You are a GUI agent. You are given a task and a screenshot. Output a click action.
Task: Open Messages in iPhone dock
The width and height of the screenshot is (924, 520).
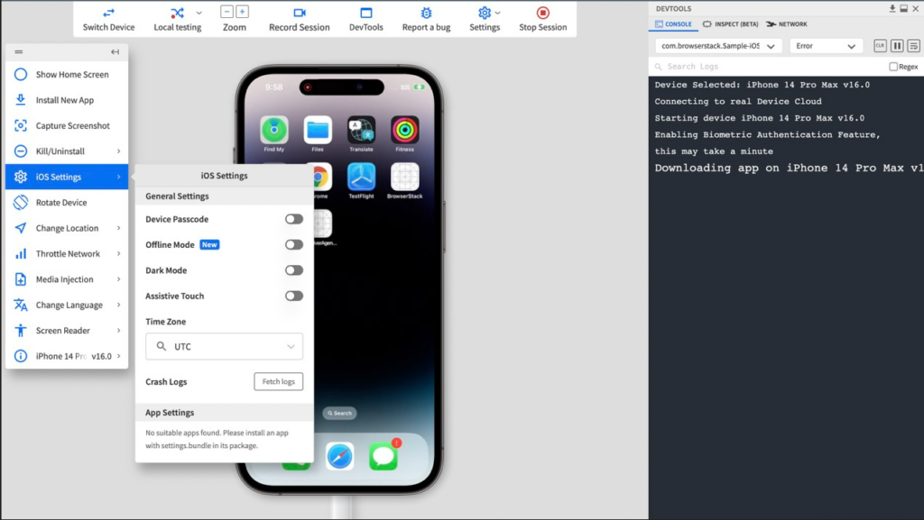coord(383,457)
